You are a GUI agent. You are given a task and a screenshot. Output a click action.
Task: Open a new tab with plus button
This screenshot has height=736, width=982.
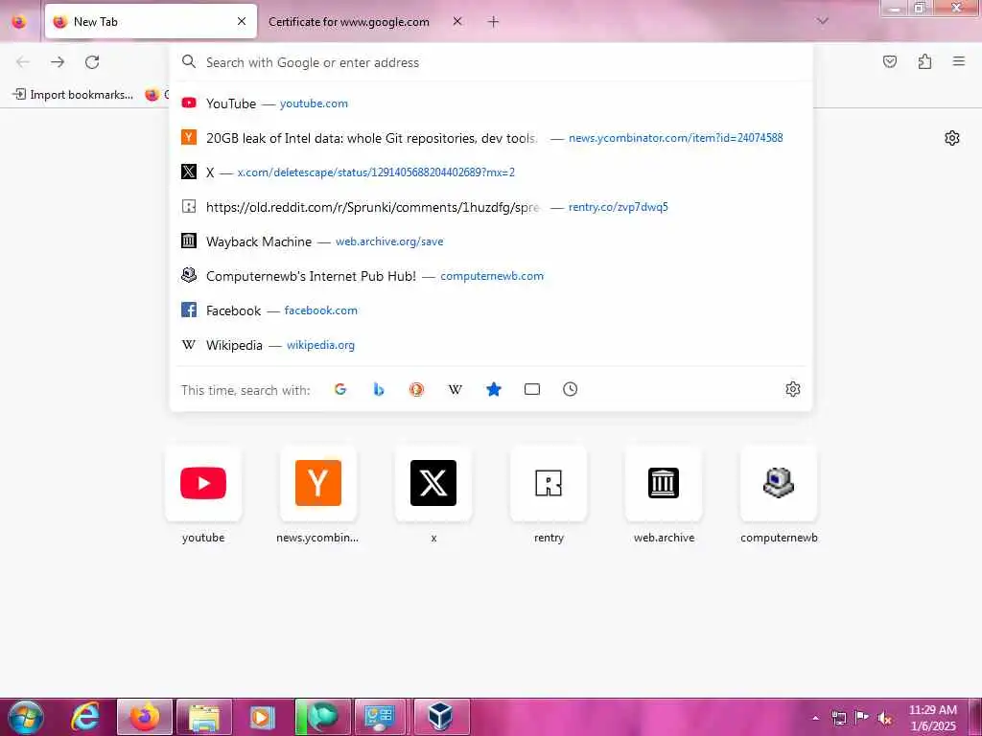(x=494, y=22)
